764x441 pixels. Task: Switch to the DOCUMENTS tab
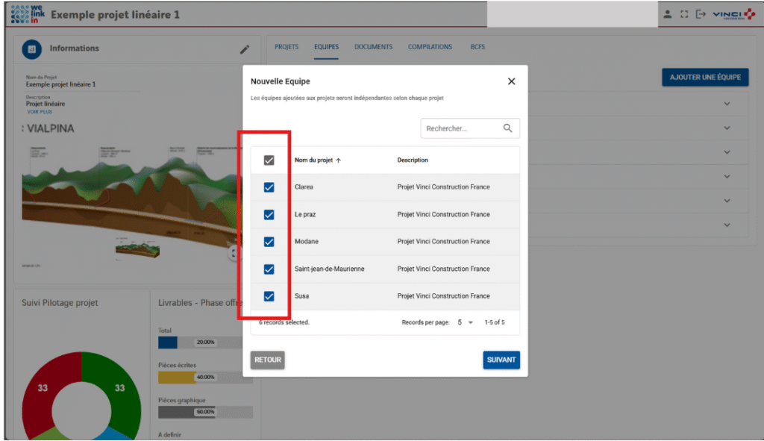click(x=373, y=47)
